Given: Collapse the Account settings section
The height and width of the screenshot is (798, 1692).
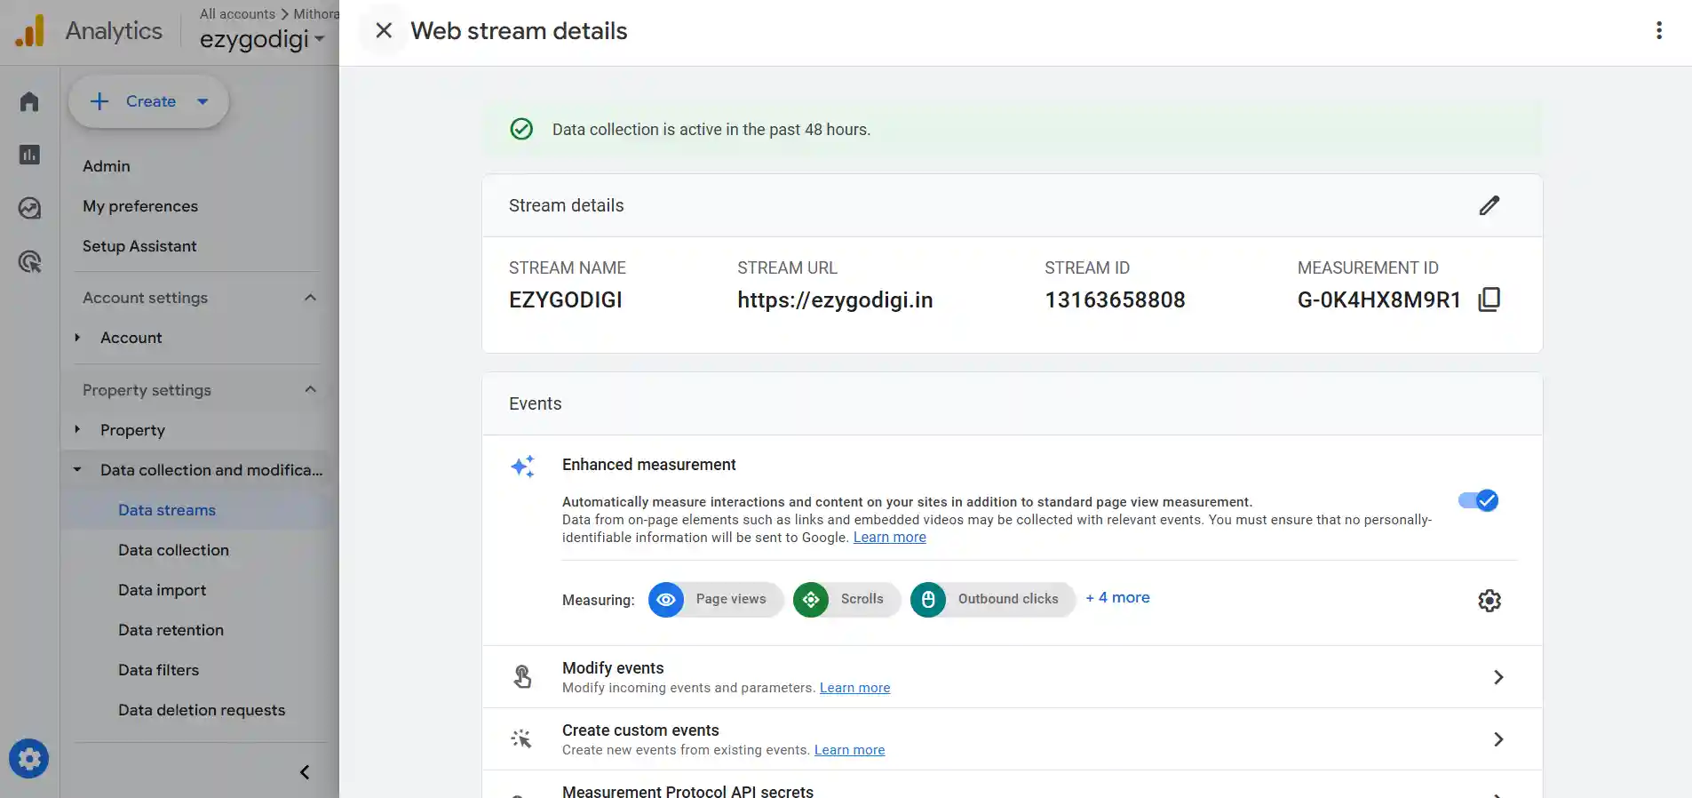Looking at the screenshot, I should click(310, 298).
